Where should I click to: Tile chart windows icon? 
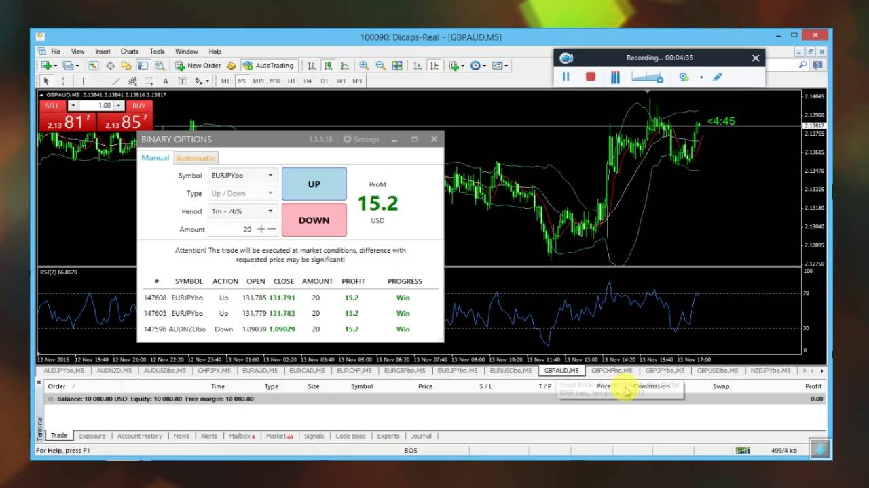(x=397, y=66)
